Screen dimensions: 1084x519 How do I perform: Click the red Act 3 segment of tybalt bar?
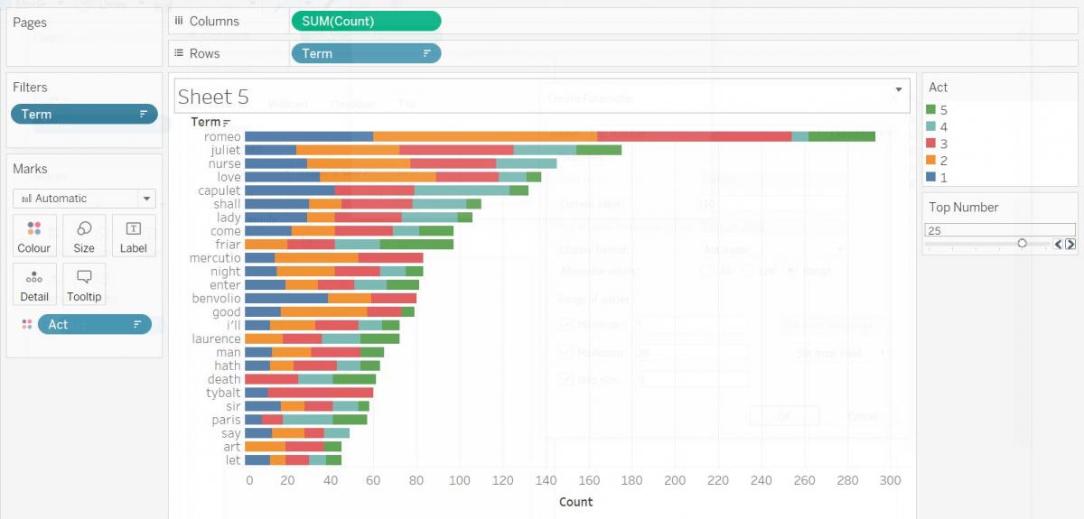(x=321, y=393)
